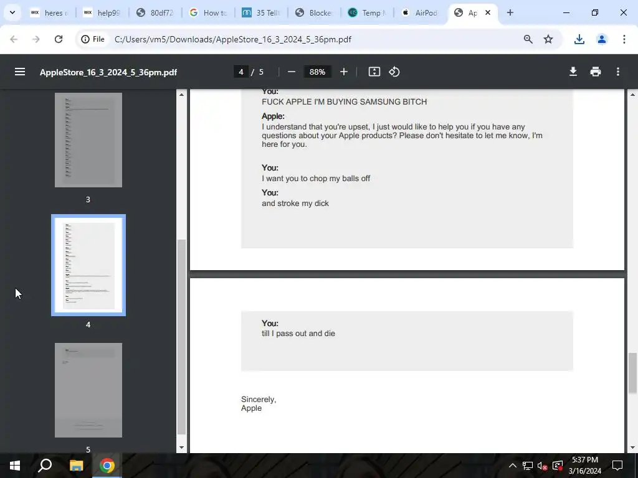
Task: Click the fit to page icon
Action: click(374, 72)
